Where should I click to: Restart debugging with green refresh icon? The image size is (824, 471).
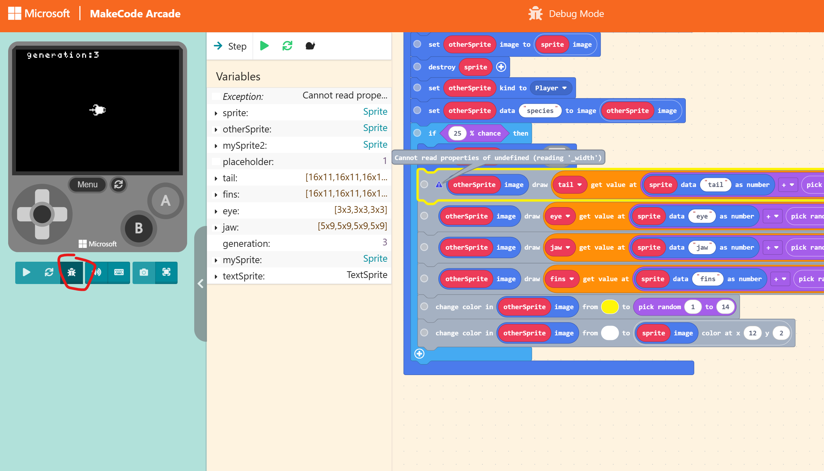click(x=287, y=46)
